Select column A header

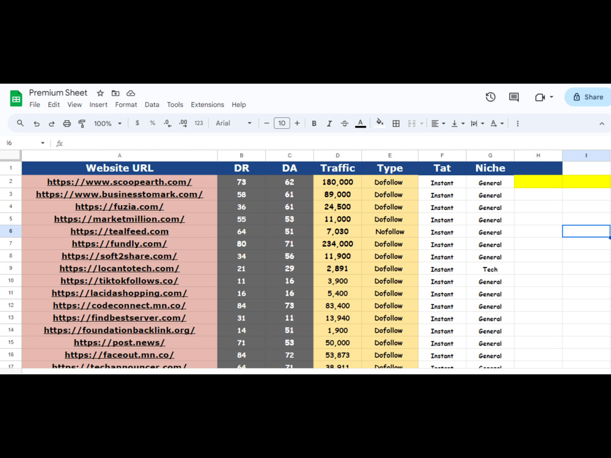119,155
